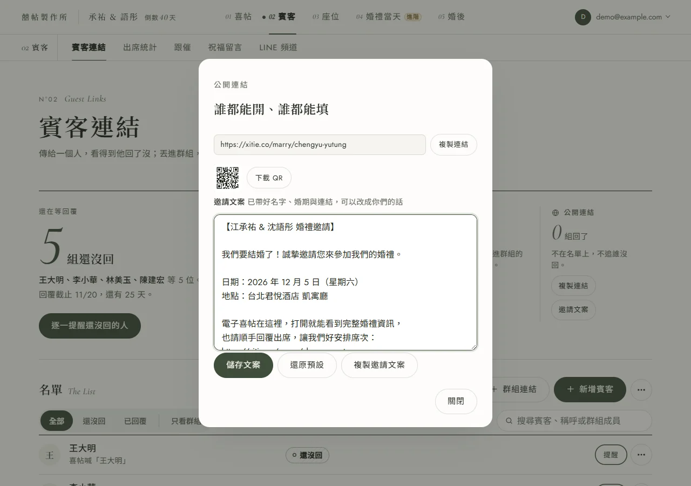Go to 03 座位 step
Viewport: 691px width, 486px height.
click(326, 17)
